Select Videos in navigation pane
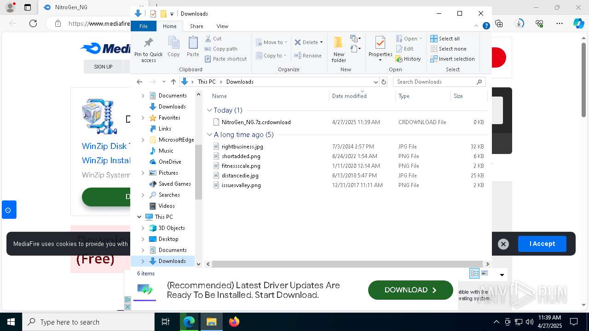This screenshot has height=331, width=589. coord(167,206)
